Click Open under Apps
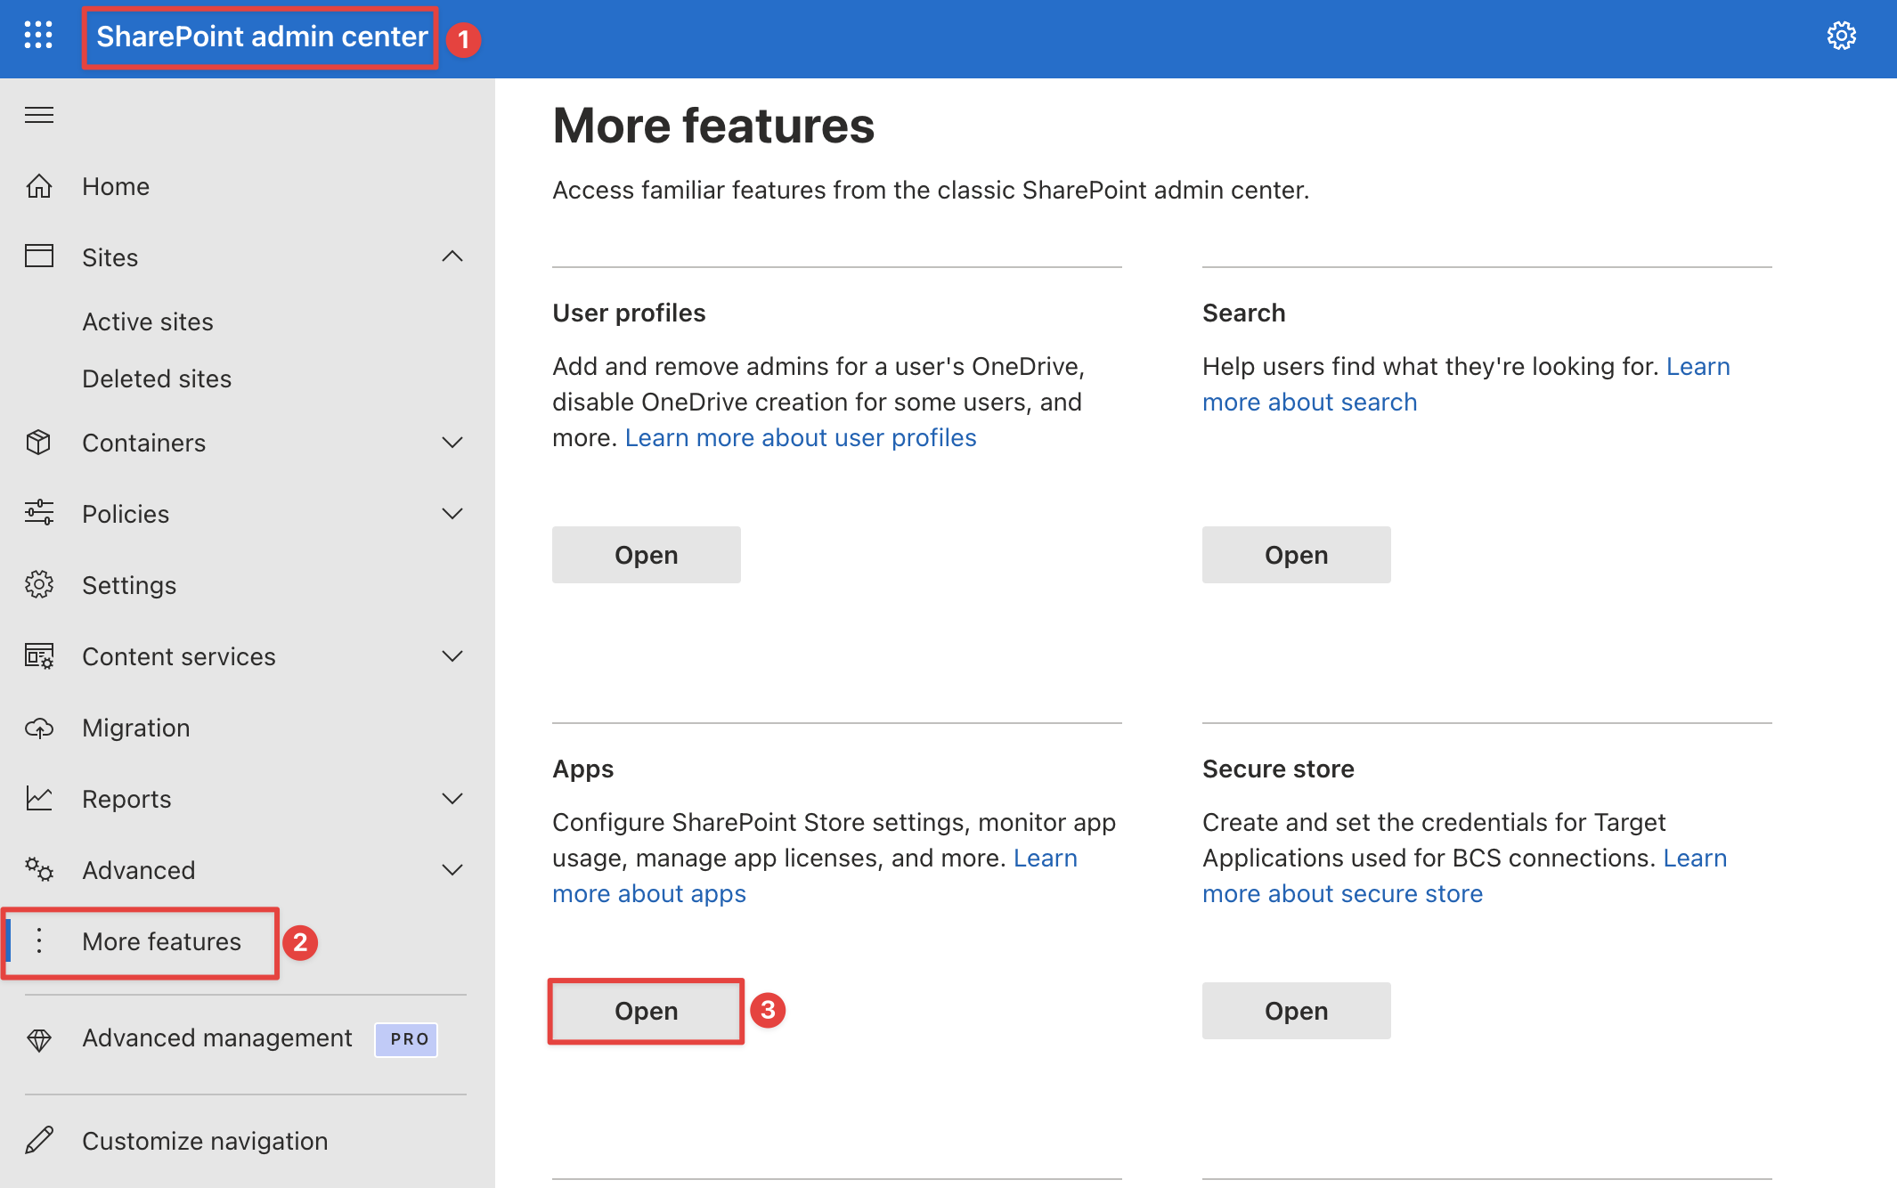The width and height of the screenshot is (1897, 1188). tap(647, 1011)
